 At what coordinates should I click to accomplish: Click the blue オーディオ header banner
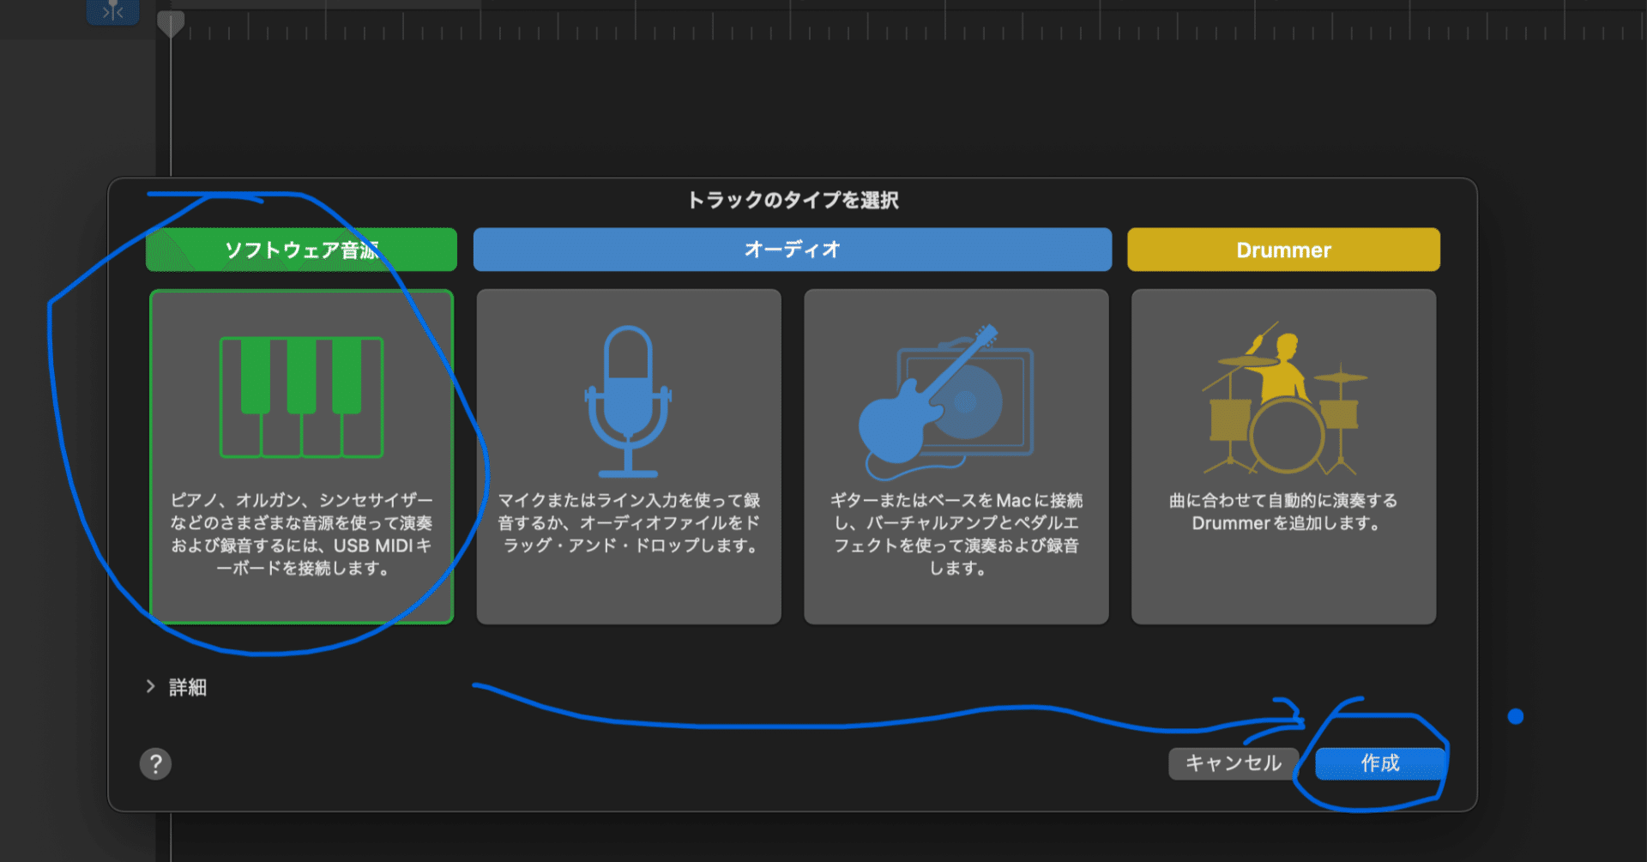pyautogui.click(x=791, y=250)
